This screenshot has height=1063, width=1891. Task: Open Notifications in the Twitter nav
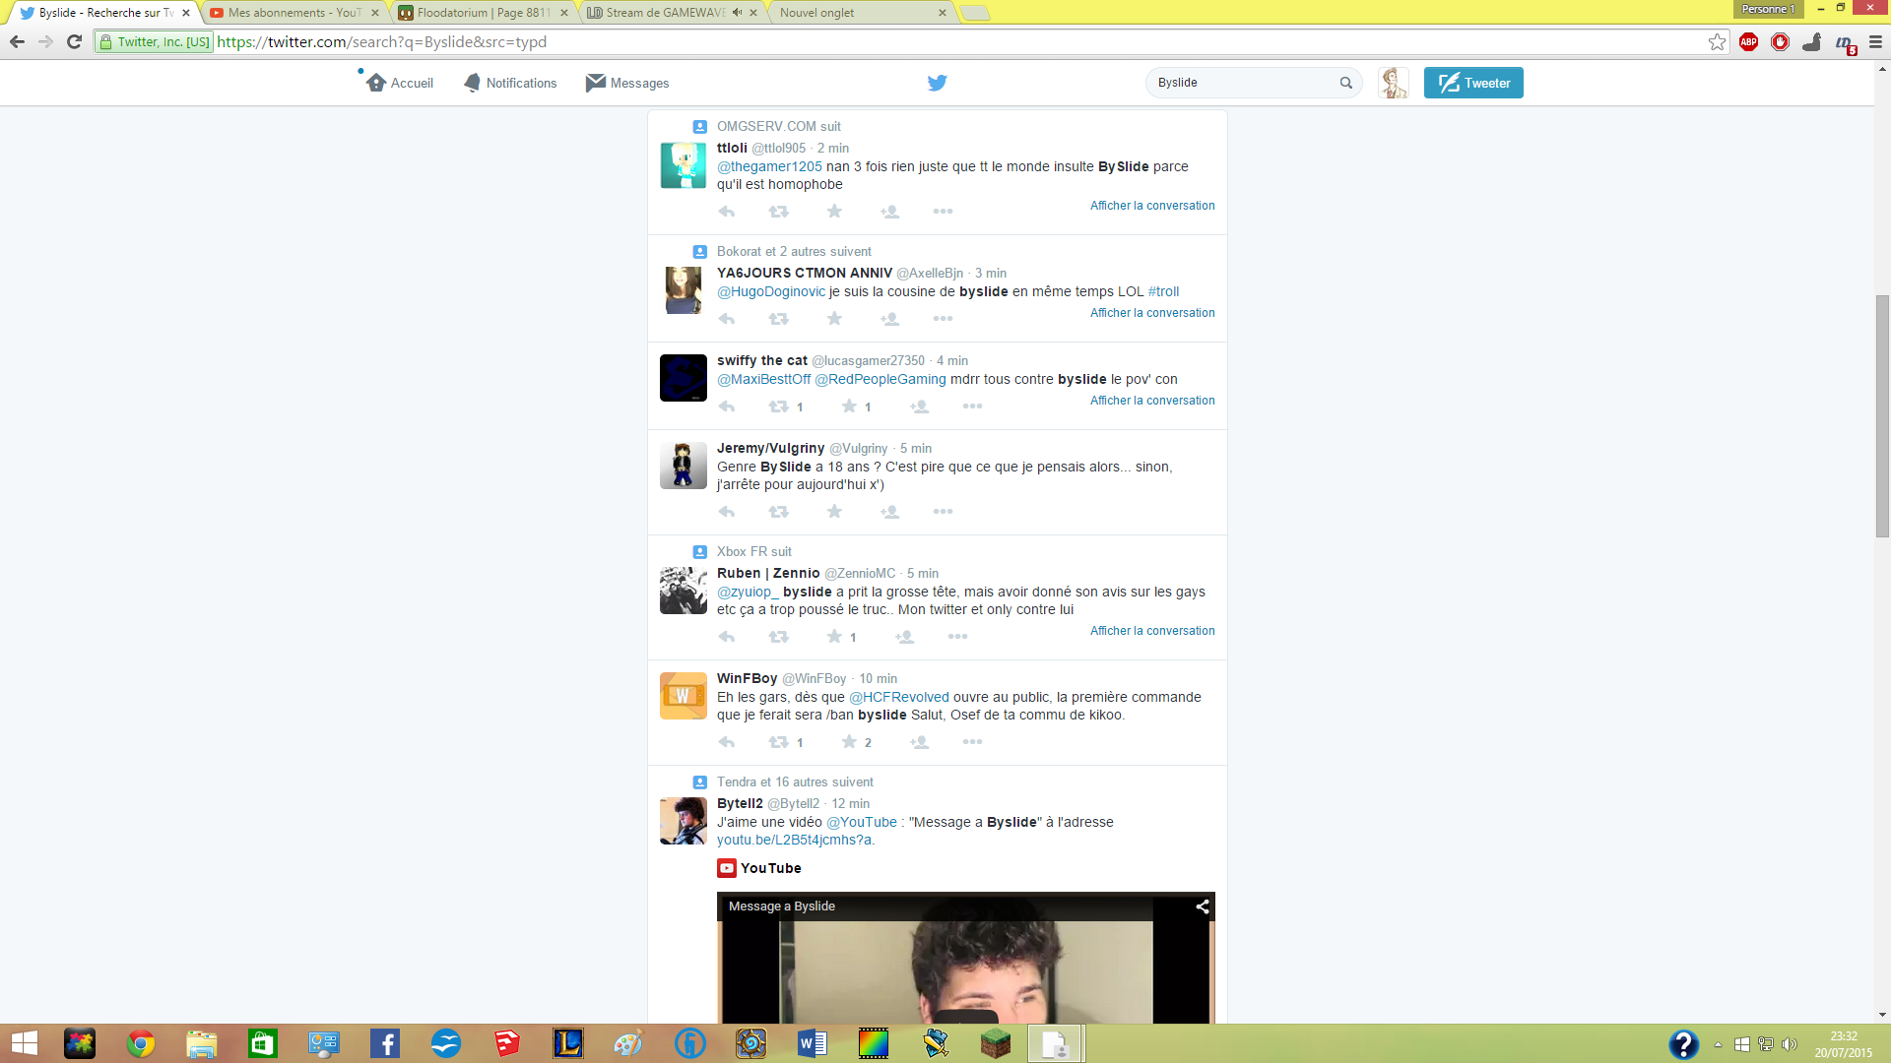pos(510,83)
